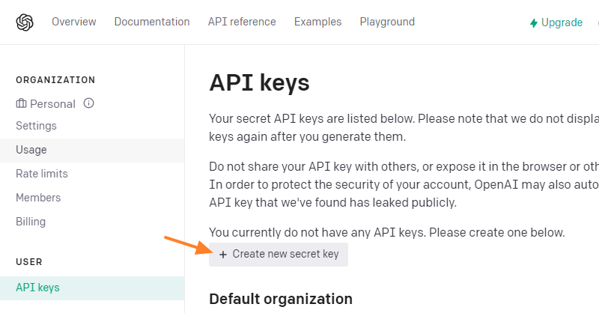The width and height of the screenshot is (599, 313).
Task: Click the briefcase icon beside Personal
Action: point(21,103)
